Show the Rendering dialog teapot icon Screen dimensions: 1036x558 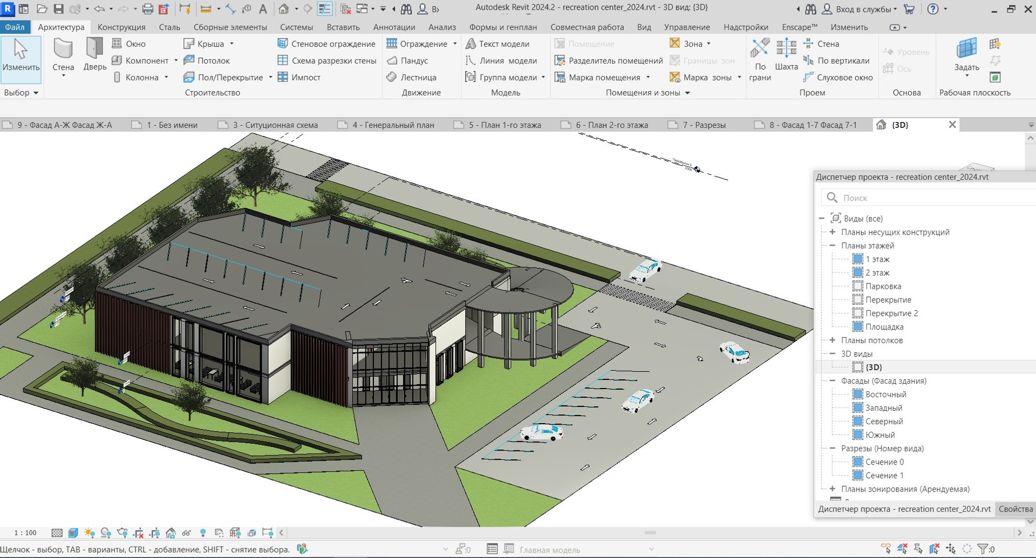click(122, 533)
